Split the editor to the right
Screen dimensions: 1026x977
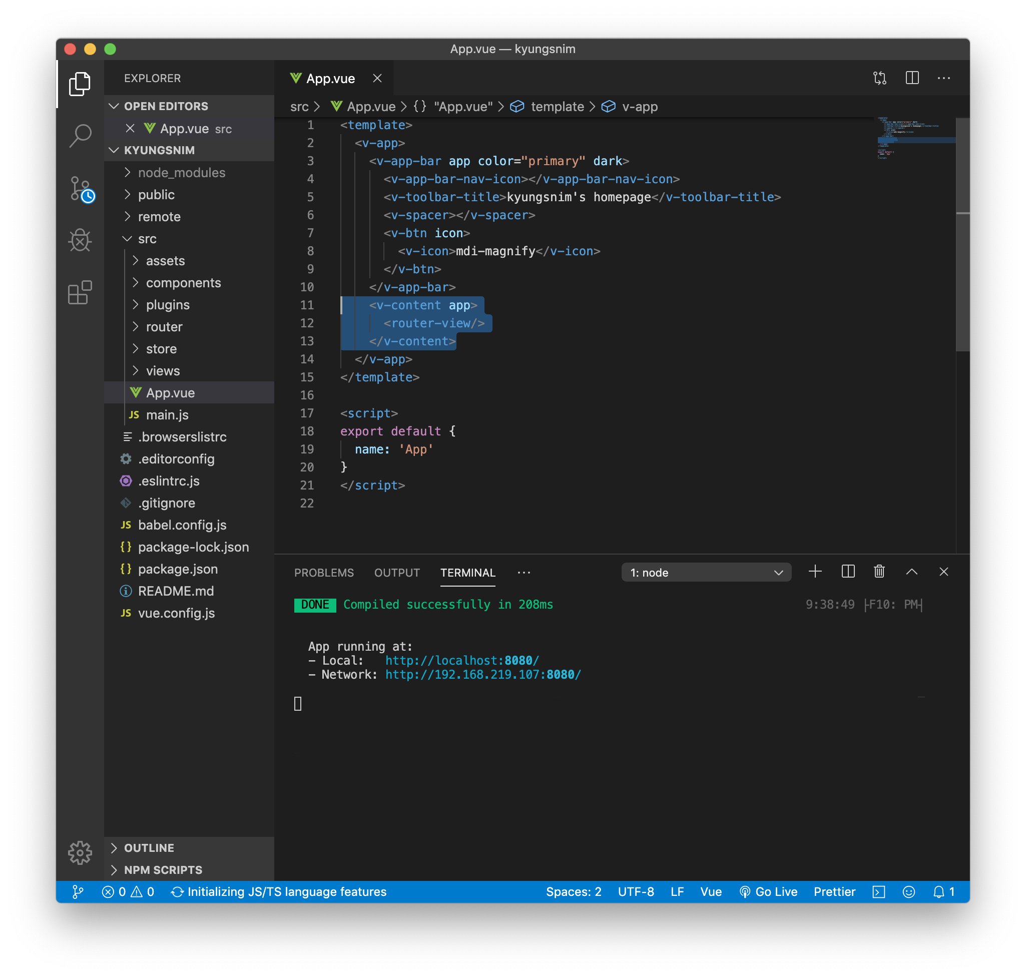point(912,78)
